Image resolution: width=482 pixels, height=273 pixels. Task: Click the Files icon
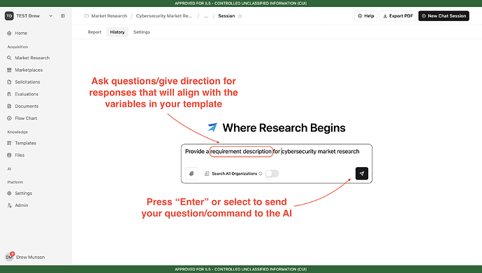tap(9, 155)
